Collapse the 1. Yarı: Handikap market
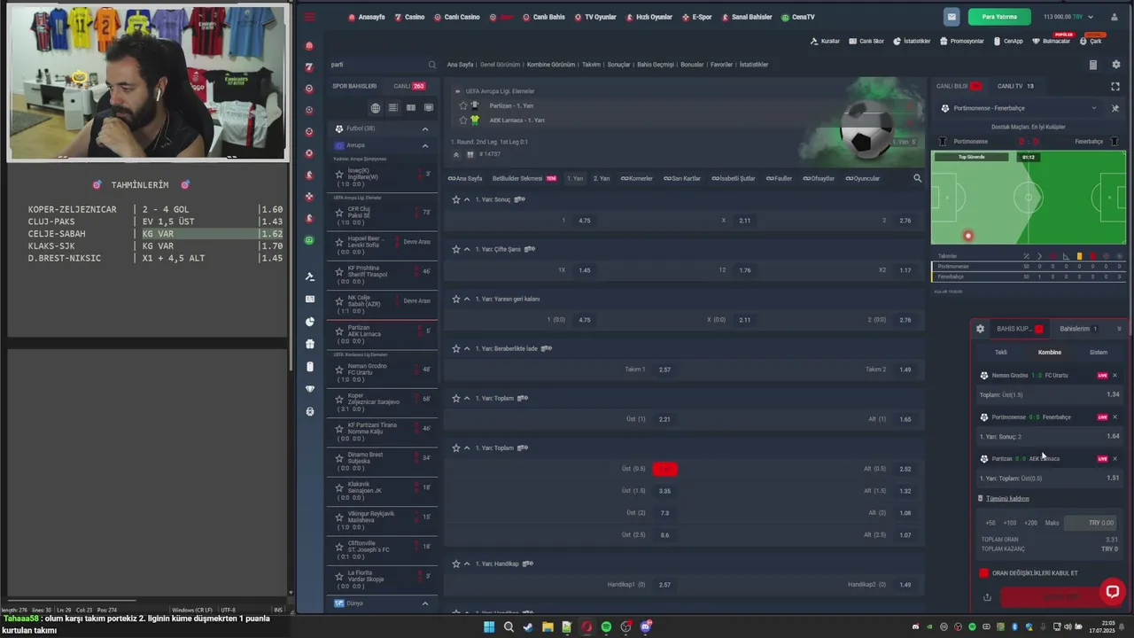The image size is (1134, 638). [x=467, y=564]
